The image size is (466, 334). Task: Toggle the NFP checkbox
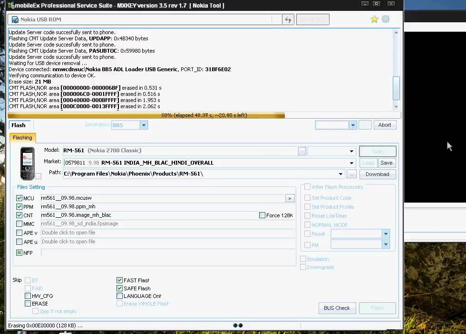click(x=19, y=253)
